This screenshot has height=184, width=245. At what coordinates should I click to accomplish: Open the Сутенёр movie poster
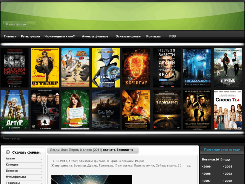coord(45,68)
